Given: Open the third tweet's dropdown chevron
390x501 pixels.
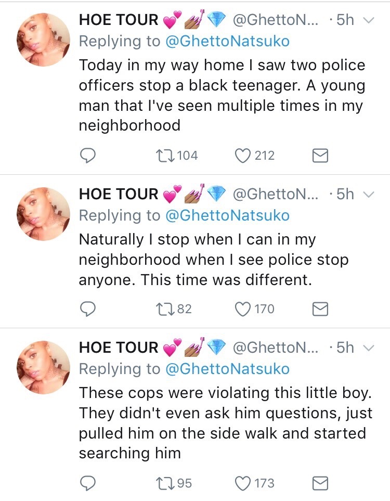Looking at the screenshot, I should [x=368, y=348].
